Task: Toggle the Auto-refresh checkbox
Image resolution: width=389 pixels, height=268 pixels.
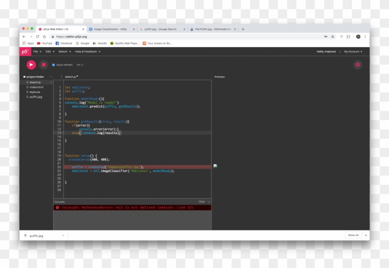Action: tap(53, 65)
